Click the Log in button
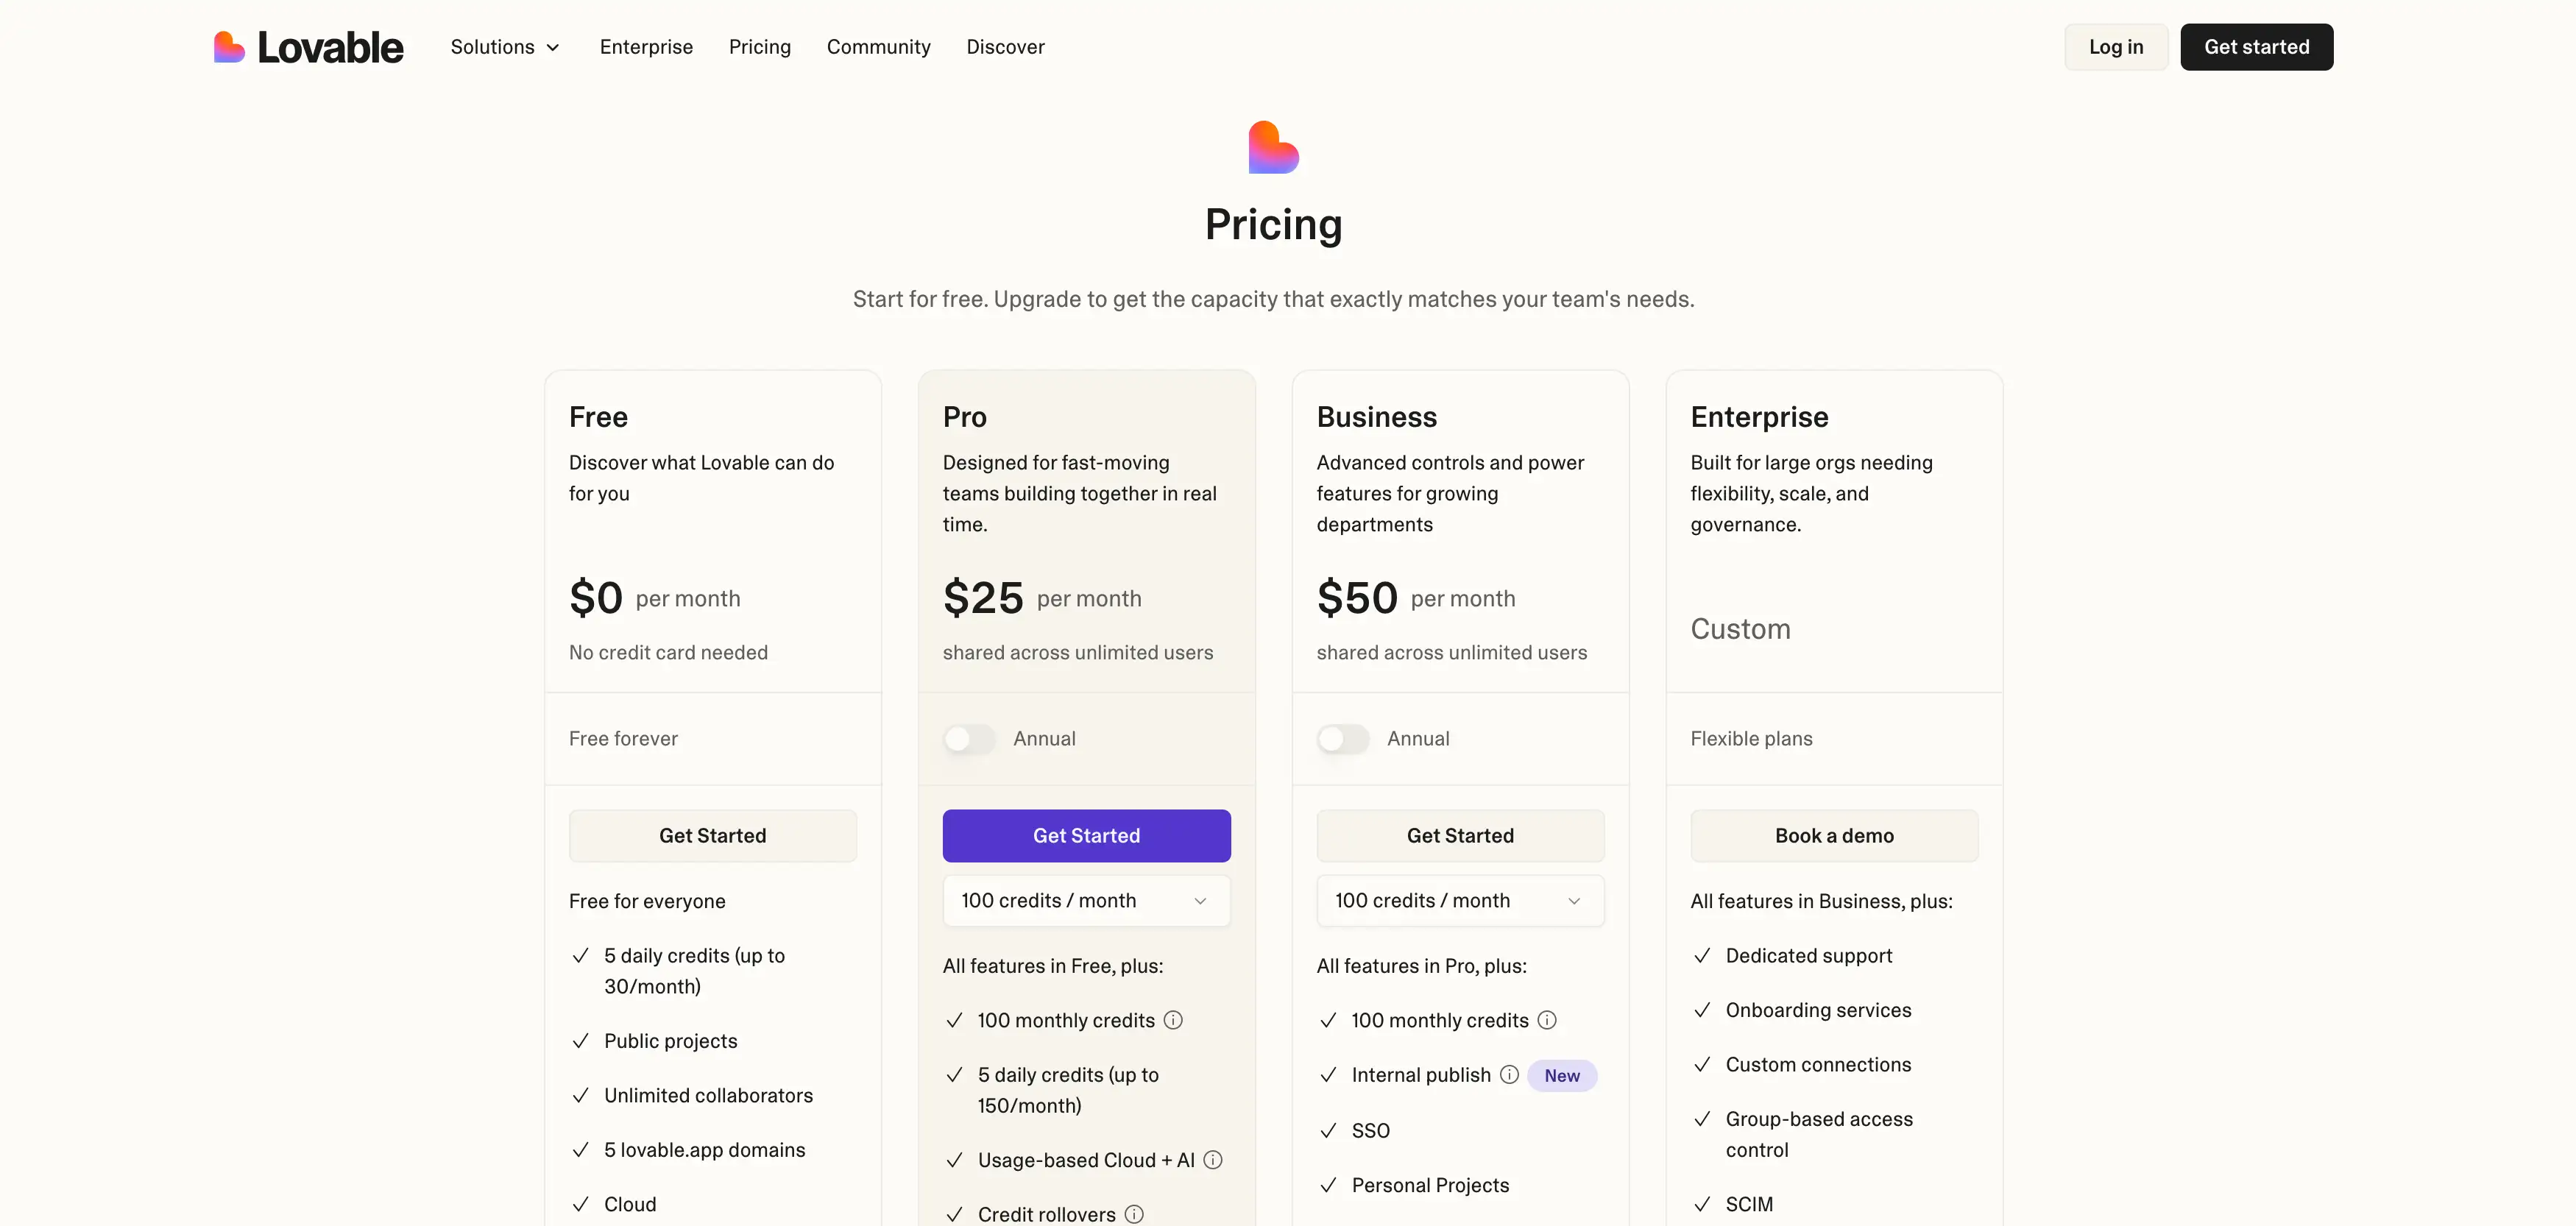 point(2116,47)
